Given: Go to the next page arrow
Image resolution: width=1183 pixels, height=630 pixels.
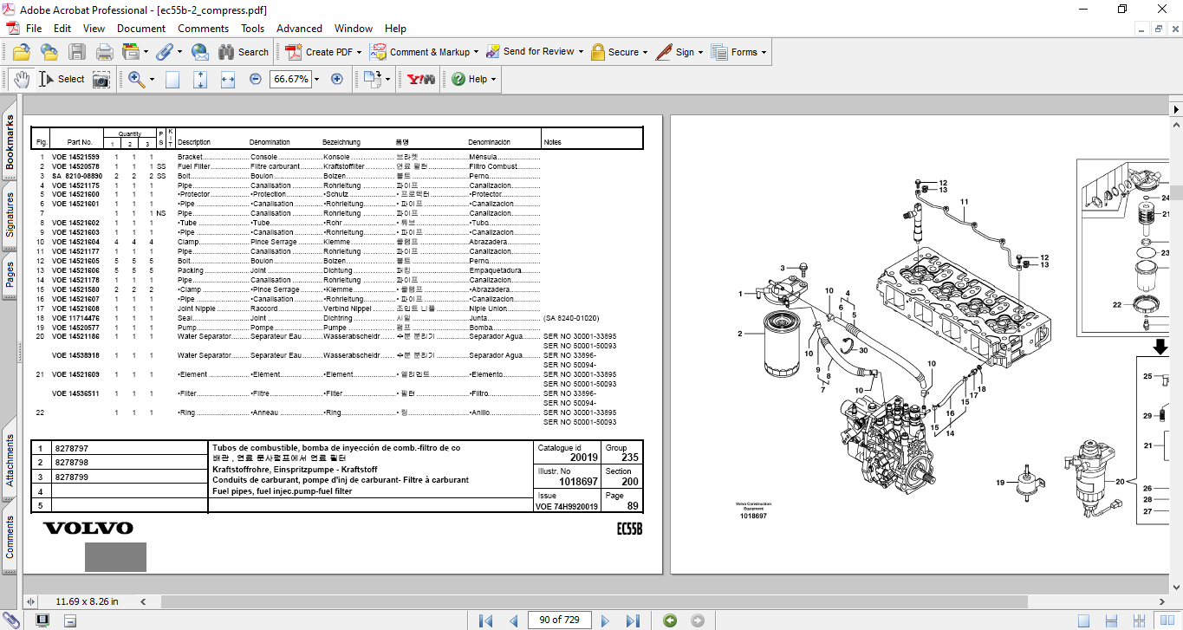Looking at the screenshot, I should [606, 620].
